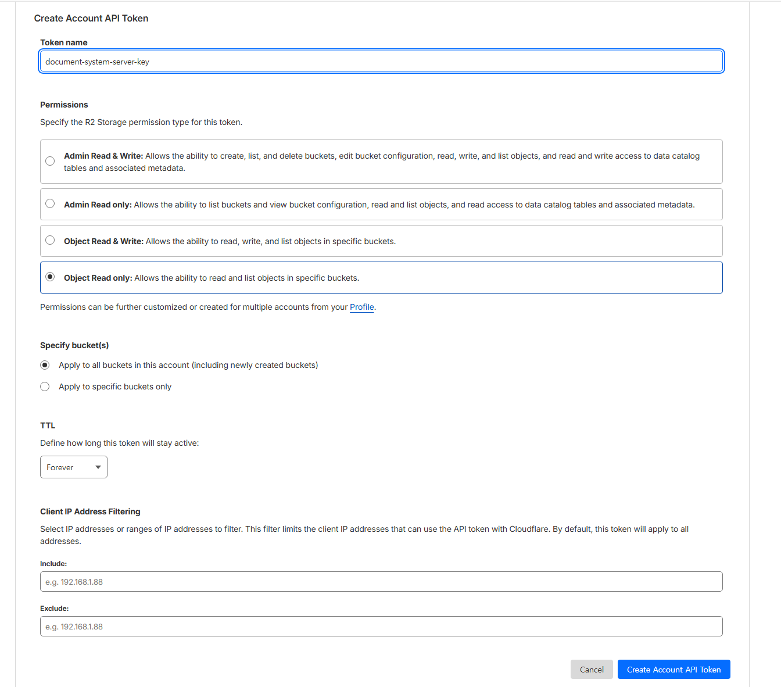Image resolution: width=781 pixels, height=687 pixels.
Task: Click the Admin Read & Write description box
Action: [381, 162]
